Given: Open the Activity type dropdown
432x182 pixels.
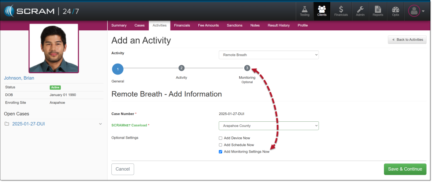Looking at the screenshot, I should coord(268,55).
